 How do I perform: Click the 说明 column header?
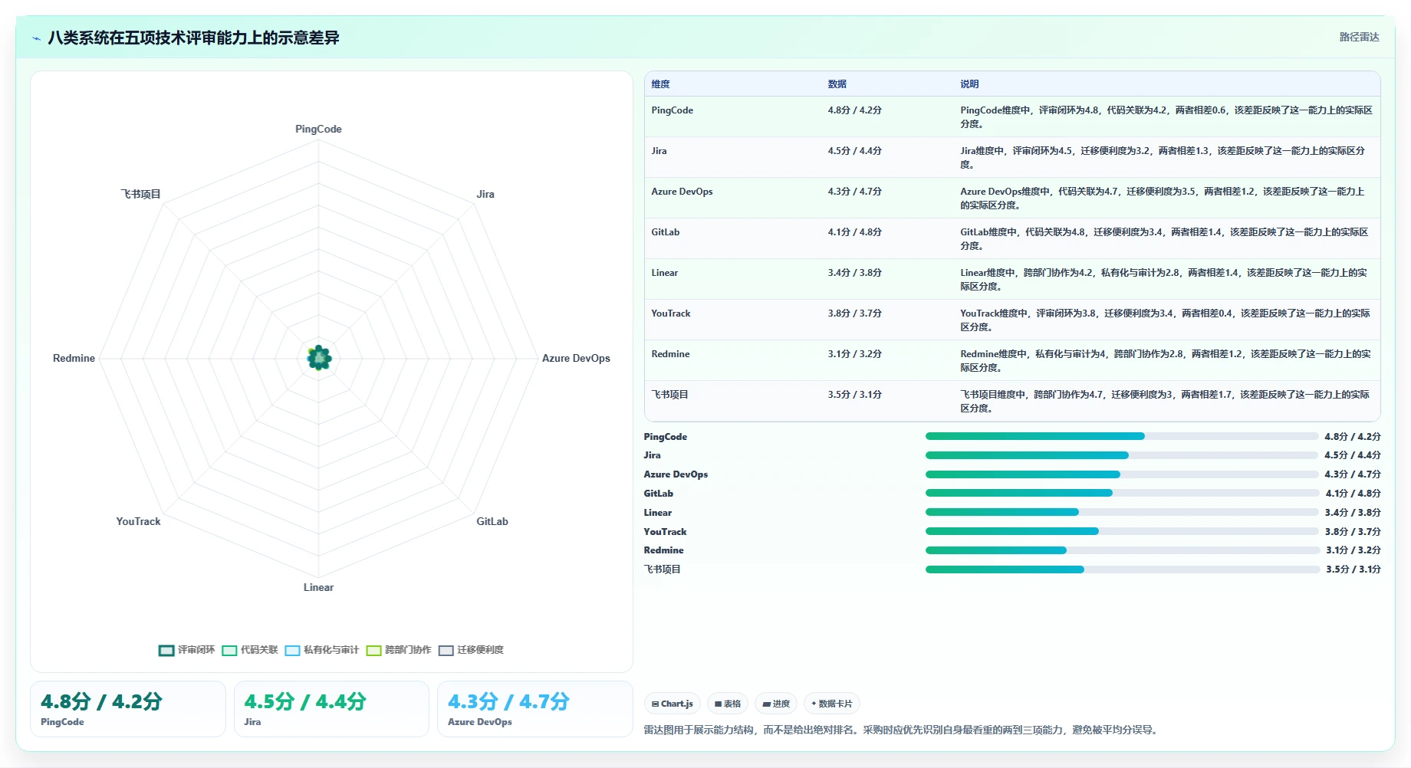tap(969, 84)
